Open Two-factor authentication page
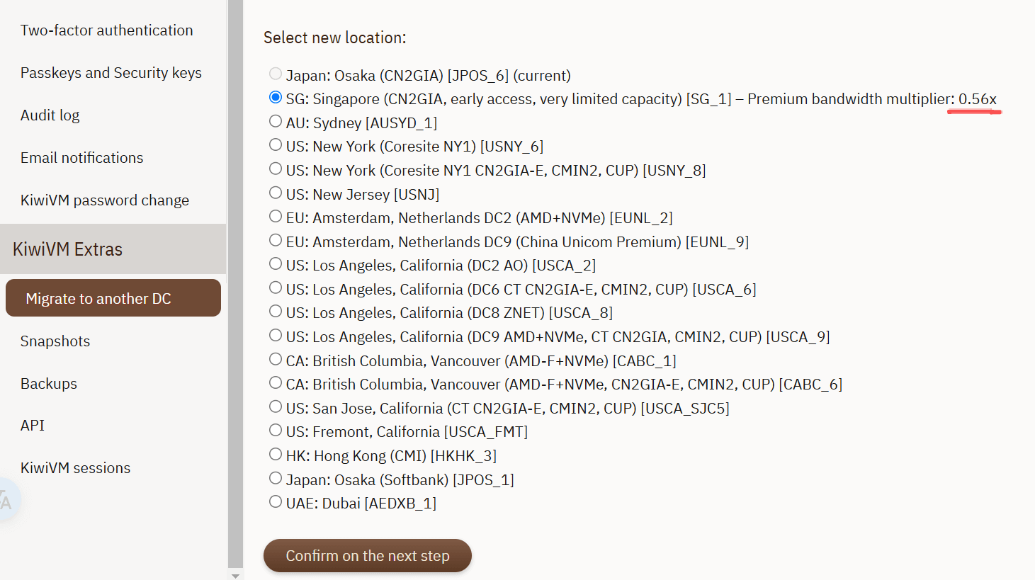The width and height of the screenshot is (1035, 580). 106,30
